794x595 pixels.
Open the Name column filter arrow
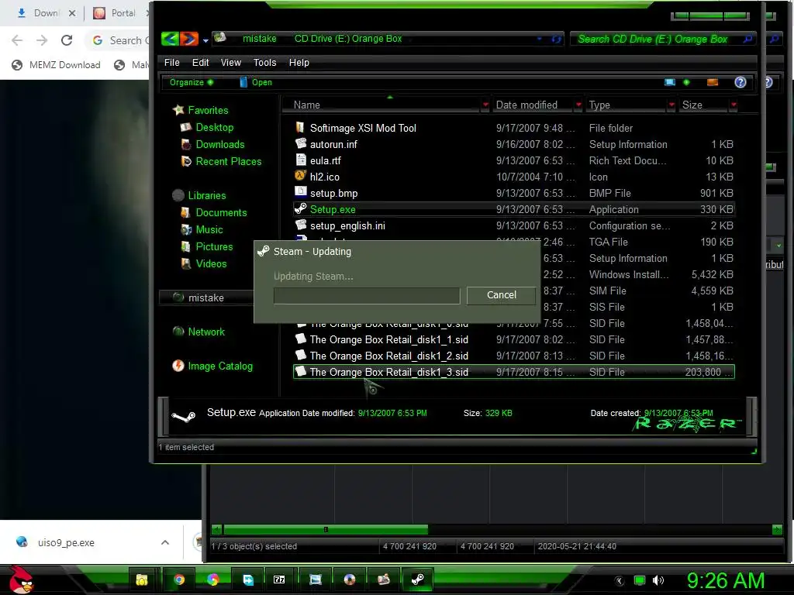pyautogui.click(x=485, y=105)
